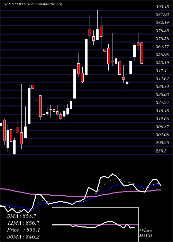Click the 289.5 price axis label
This screenshot has height=242, width=173.
[161, 151]
